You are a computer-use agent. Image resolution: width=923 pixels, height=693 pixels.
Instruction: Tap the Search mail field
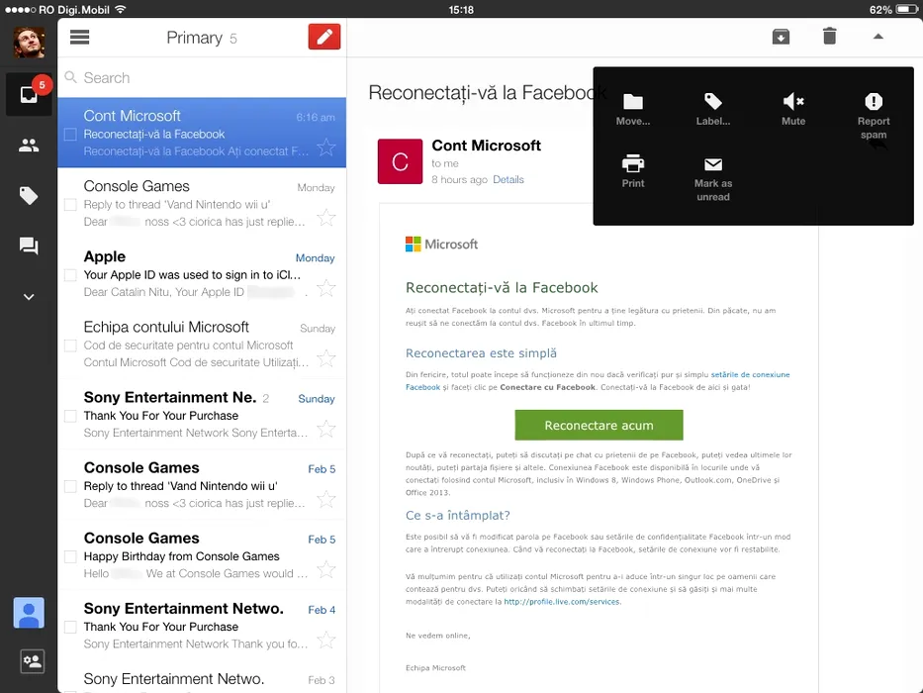click(203, 77)
